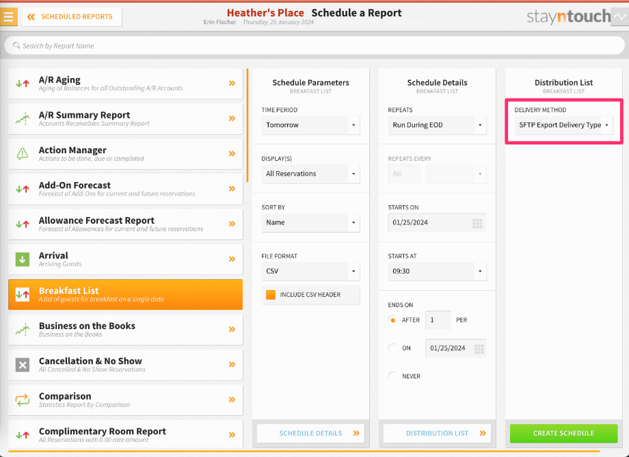Screen dimensions: 629x457
Task: Click chevron arrows on A/R Aging row
Action: point(232,83)
